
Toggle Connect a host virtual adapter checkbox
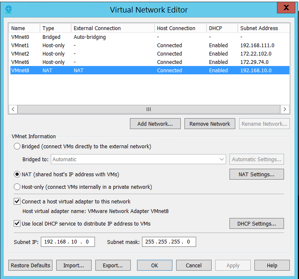point(17,201)
